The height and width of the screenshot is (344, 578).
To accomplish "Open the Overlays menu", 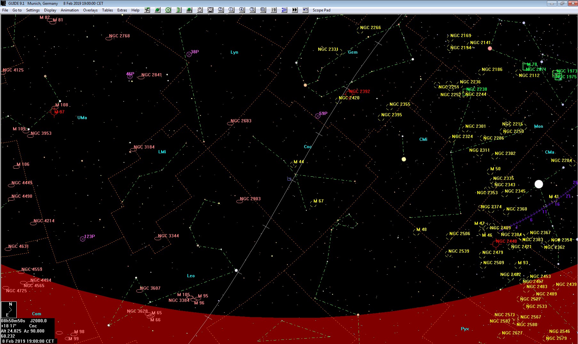I will point(91,10).
